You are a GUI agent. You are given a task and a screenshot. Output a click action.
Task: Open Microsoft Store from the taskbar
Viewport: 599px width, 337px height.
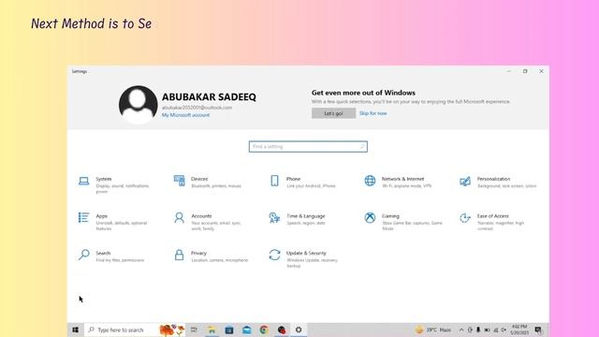coord(229,330)
